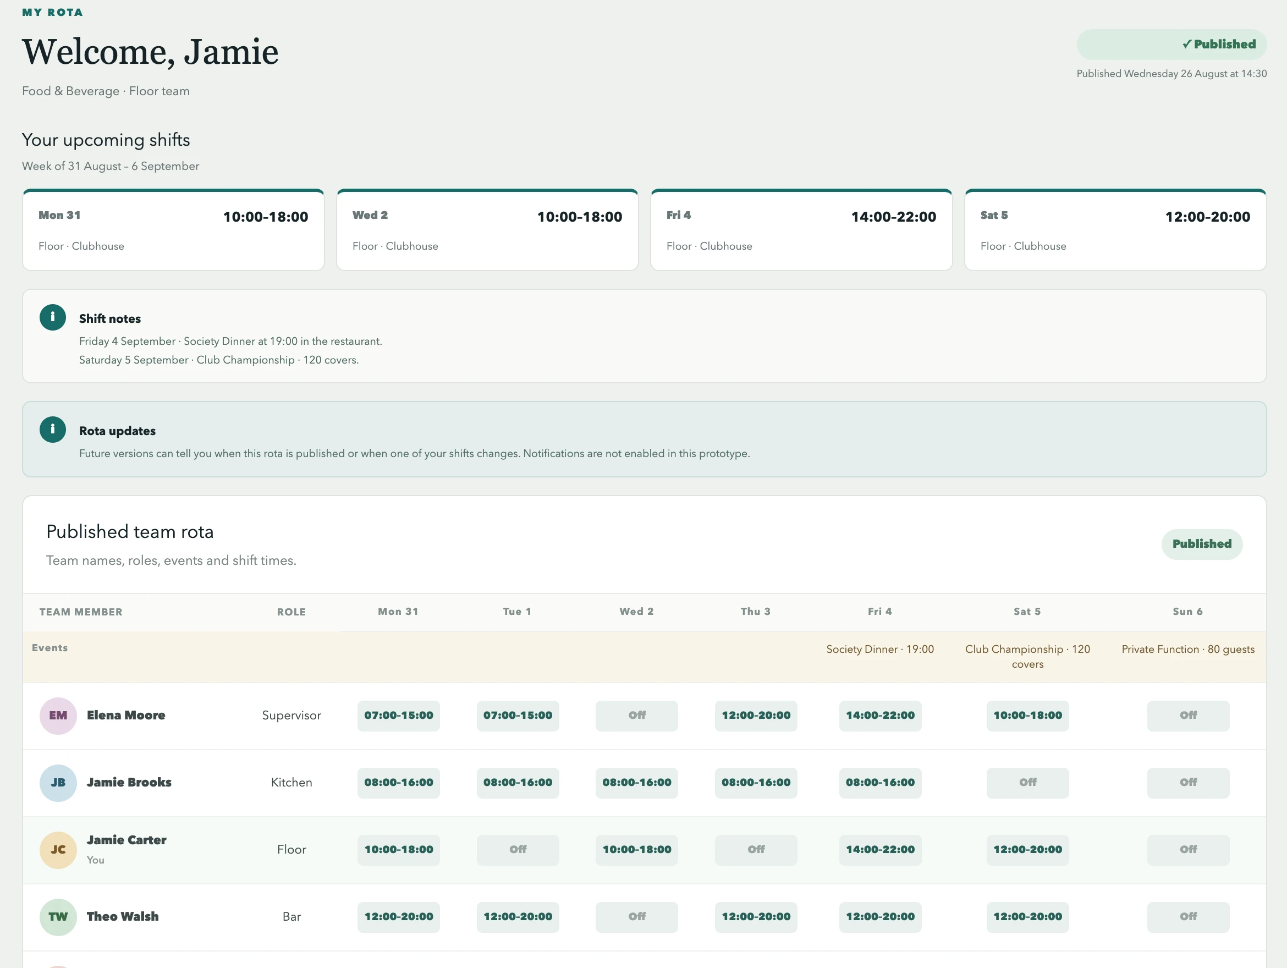1287x968 pixels.
Task: Click Jamie Brooks' Monday 08:00-16:00 shift
Action: [399, 783]
